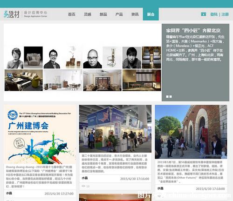Go to the 新品 menu item
233x201 pixels.
click(103, 14)
